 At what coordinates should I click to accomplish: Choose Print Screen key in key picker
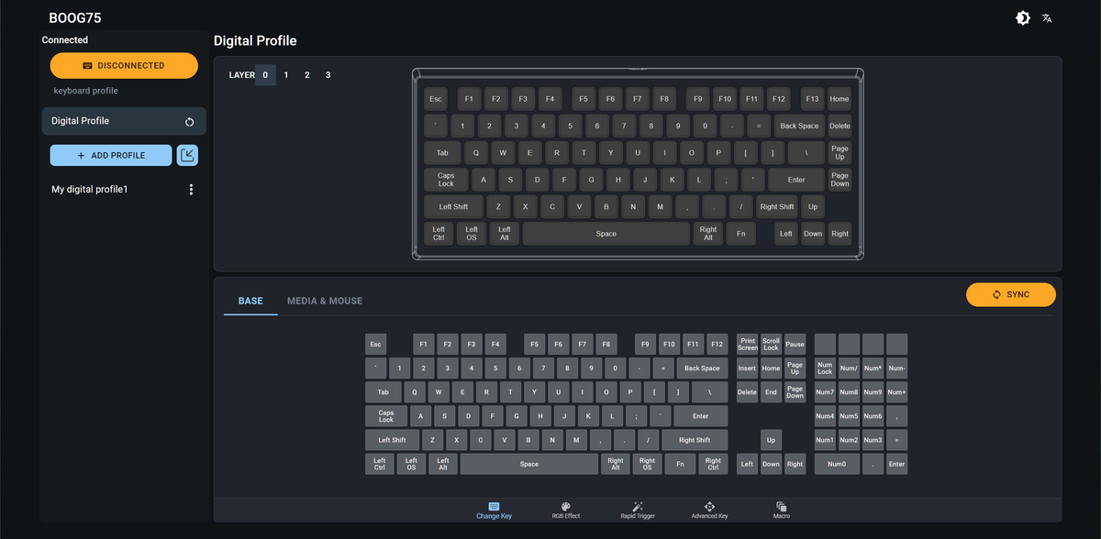point(747,345)
